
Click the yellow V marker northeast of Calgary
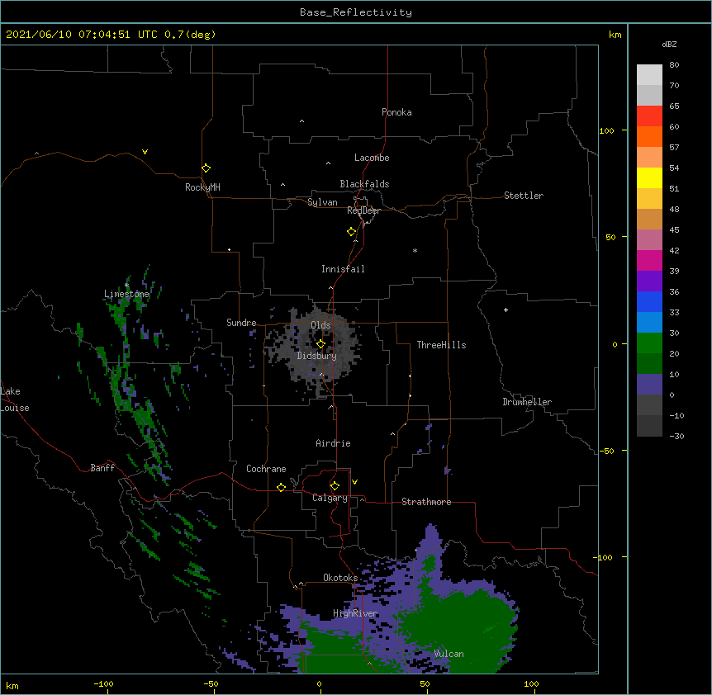click(354, 482)
